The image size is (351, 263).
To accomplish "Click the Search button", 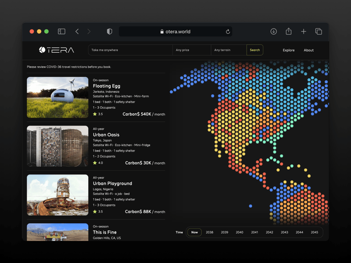I will (254, 50).
